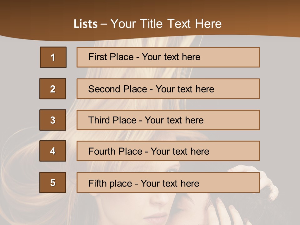
Task: Select the First Place text box
Action: 168,57
